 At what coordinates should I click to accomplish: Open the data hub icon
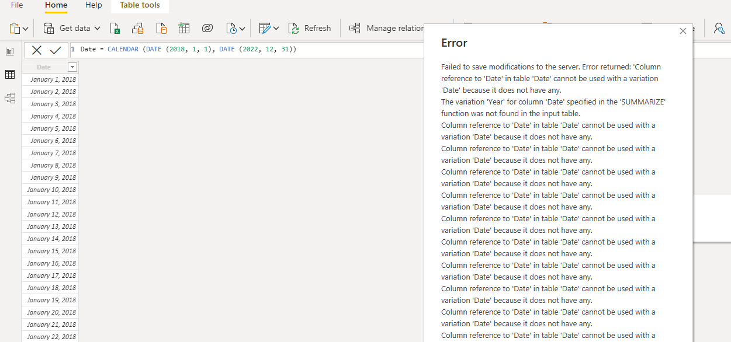138,28
